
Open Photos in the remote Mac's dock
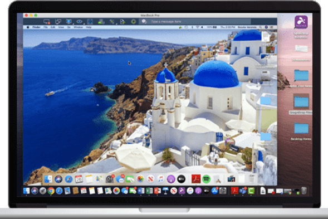pos(140,179)
